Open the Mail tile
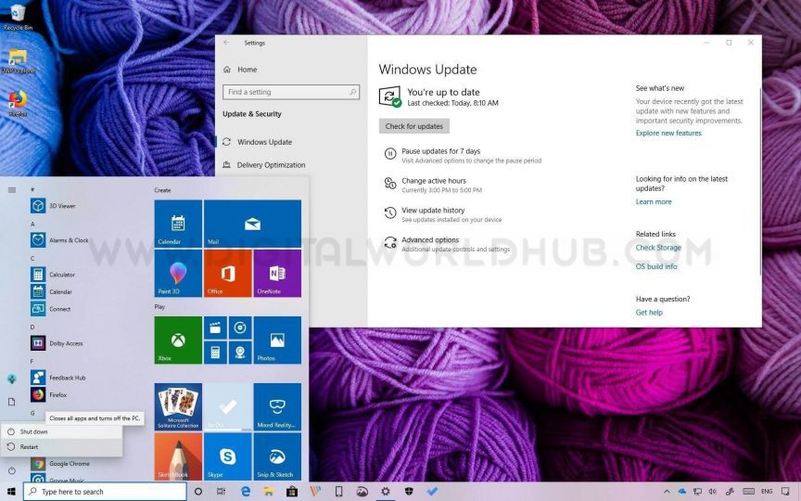The image size is (801, 501). click(252, 224)
